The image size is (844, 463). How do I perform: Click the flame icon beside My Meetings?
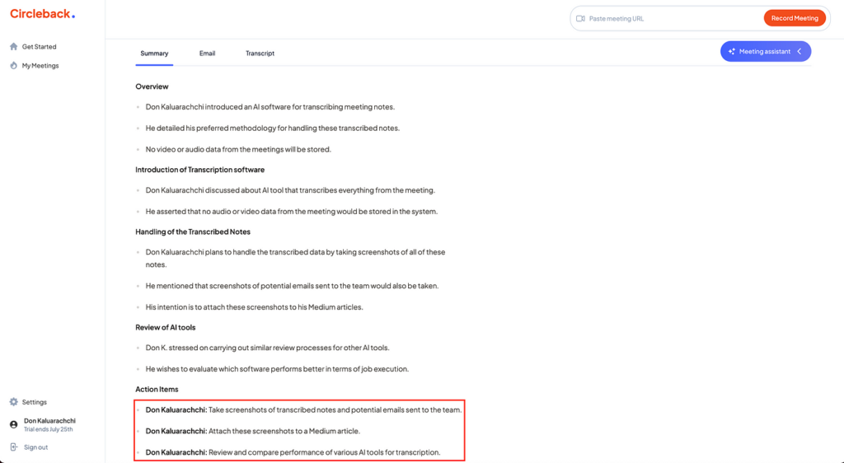click(14, 66)
